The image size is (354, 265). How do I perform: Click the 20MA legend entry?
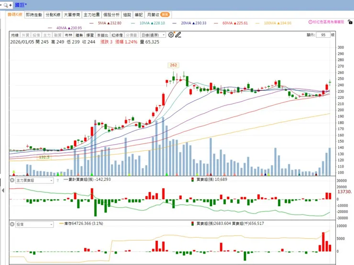click(x=189, y=23)
